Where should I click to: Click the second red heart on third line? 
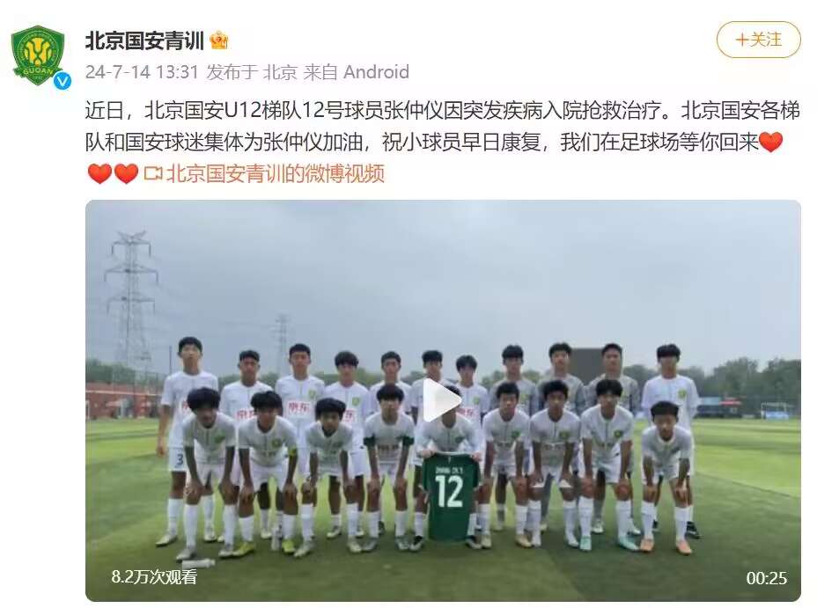point(126,174)
